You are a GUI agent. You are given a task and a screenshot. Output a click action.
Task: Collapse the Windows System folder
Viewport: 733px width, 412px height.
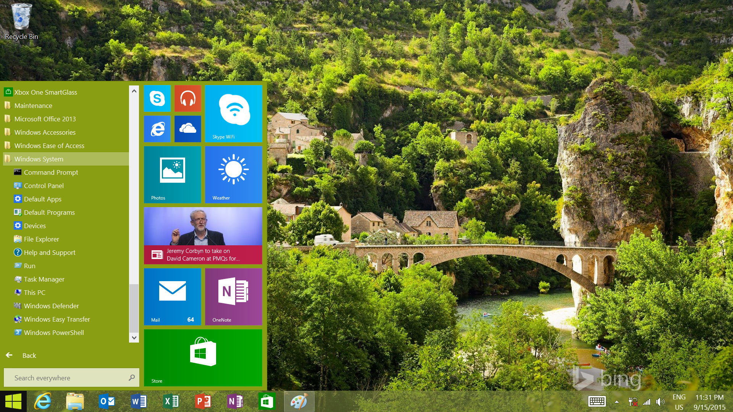(x=39, y=159)
